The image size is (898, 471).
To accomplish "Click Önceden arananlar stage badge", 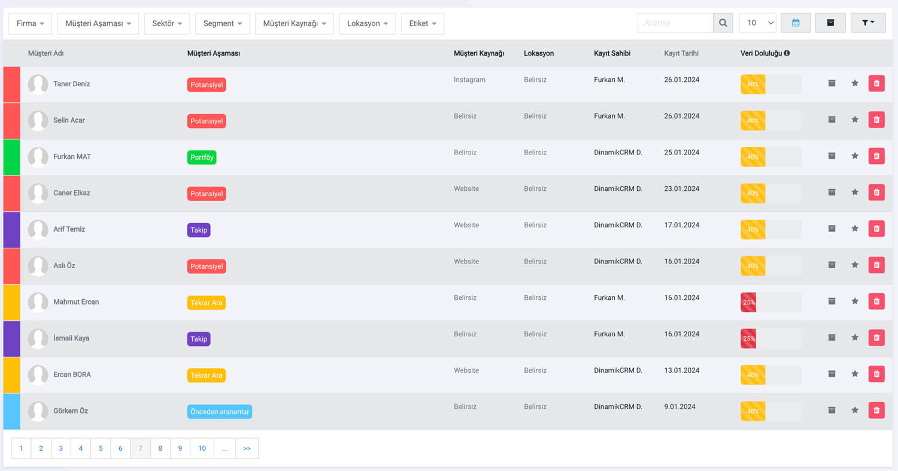I will pyautogui.click(x=220, y=412).
